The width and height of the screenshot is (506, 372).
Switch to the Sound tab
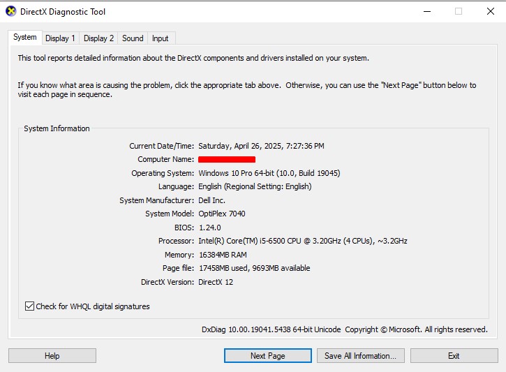[x=133, y=38]
